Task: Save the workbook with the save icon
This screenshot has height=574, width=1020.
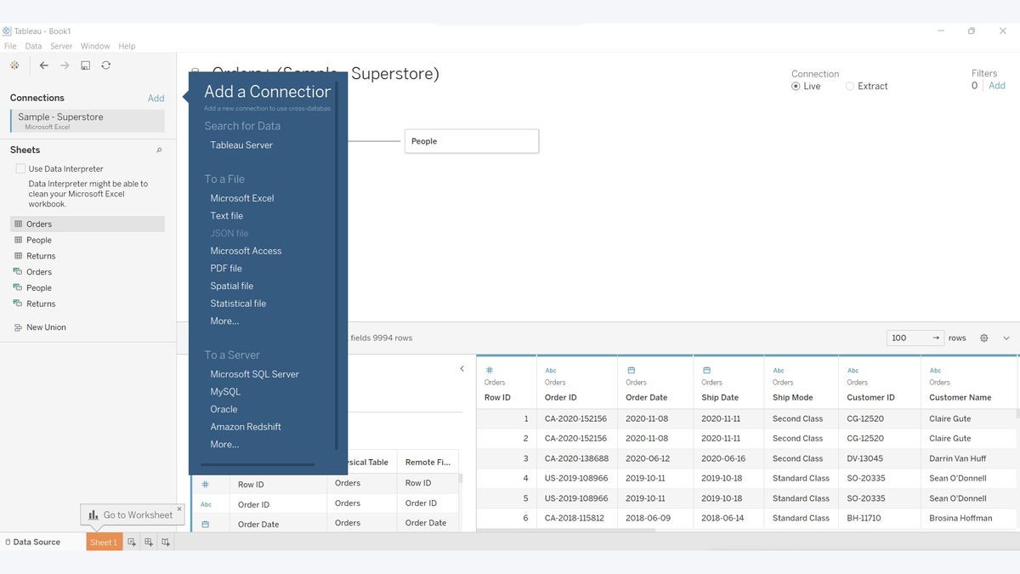Action: point(85,65)
